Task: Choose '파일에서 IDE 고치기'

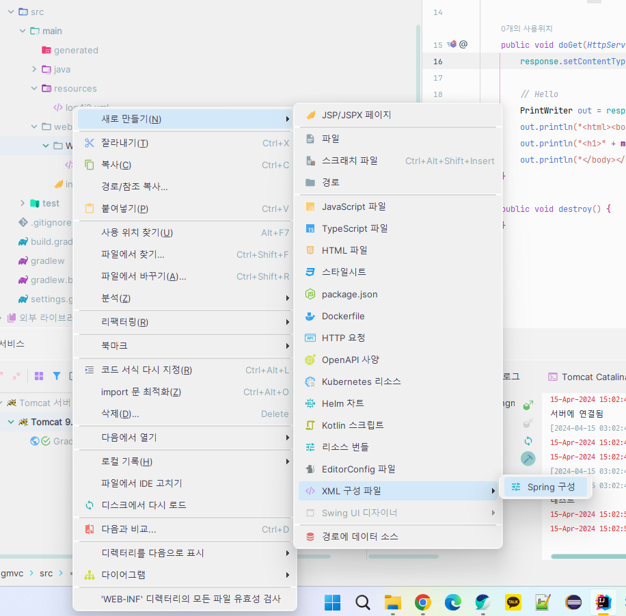Action: (x=185, y=483)
